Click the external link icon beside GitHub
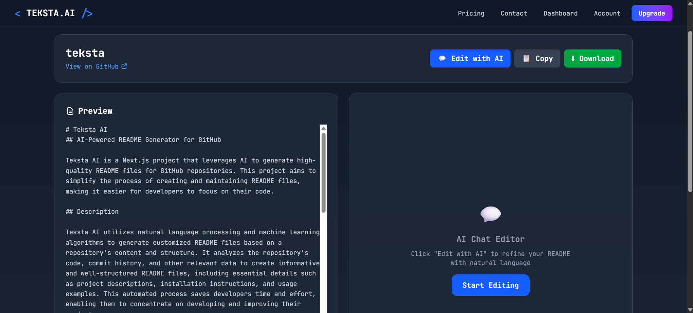The height and width of the screenshot is (313, 693). pyautogui.click(x=124, y=66)
